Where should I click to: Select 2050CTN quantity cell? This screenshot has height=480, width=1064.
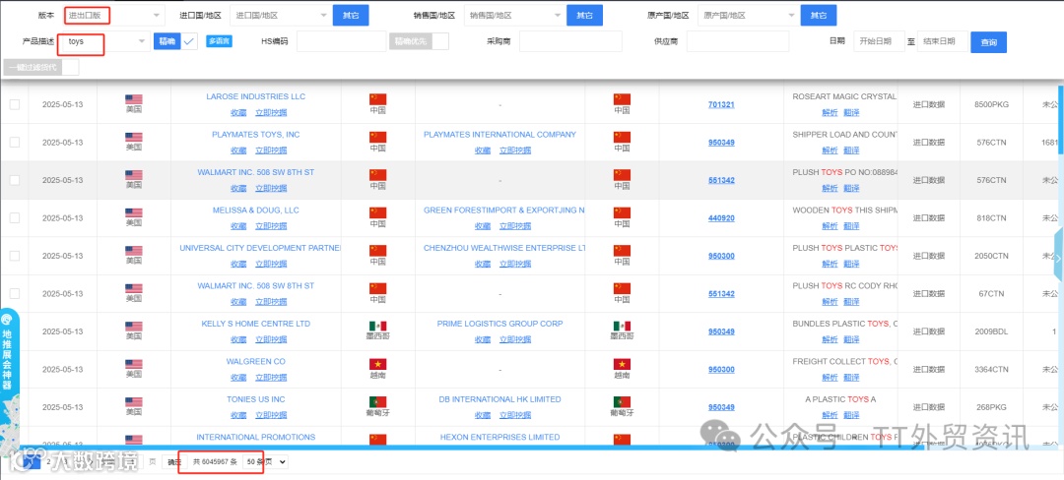pyautogui.click(x=991, y=256)
